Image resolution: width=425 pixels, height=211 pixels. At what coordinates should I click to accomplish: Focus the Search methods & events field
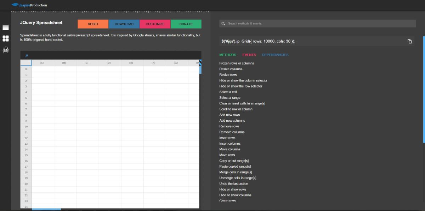click(x=317, y=24)
